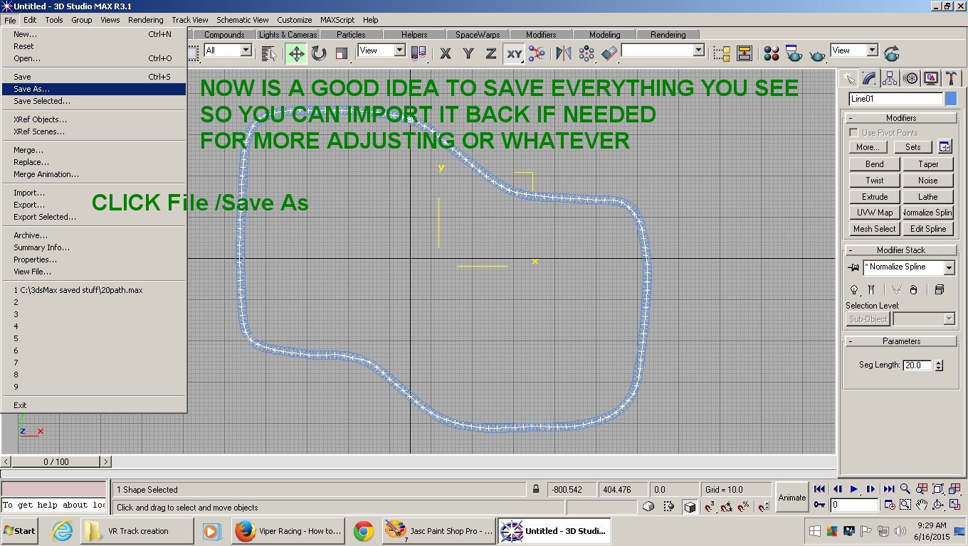The height and width of the screenshot is (546, 968).
Task: Switch to the Display panel icon
Action: 931,78
